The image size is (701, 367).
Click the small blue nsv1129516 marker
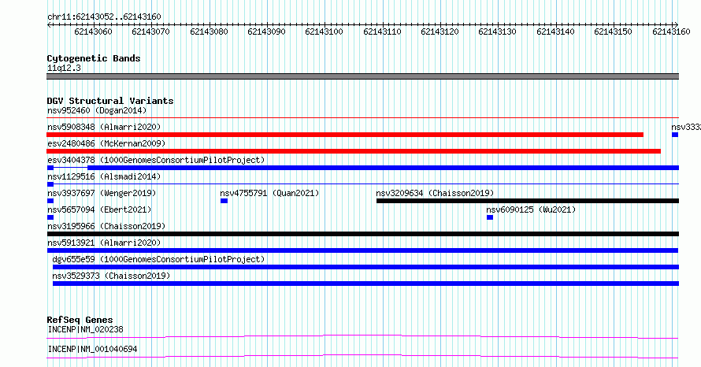click(x=50, y=184)
